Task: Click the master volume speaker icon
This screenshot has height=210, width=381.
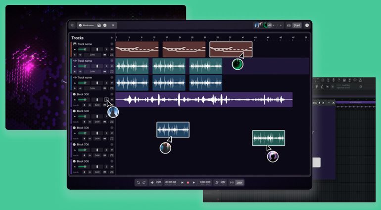Action: coord(152,182)
